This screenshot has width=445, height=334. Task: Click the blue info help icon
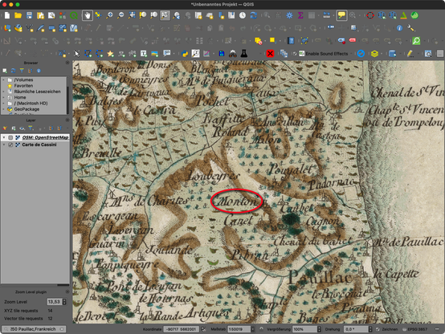399,28
